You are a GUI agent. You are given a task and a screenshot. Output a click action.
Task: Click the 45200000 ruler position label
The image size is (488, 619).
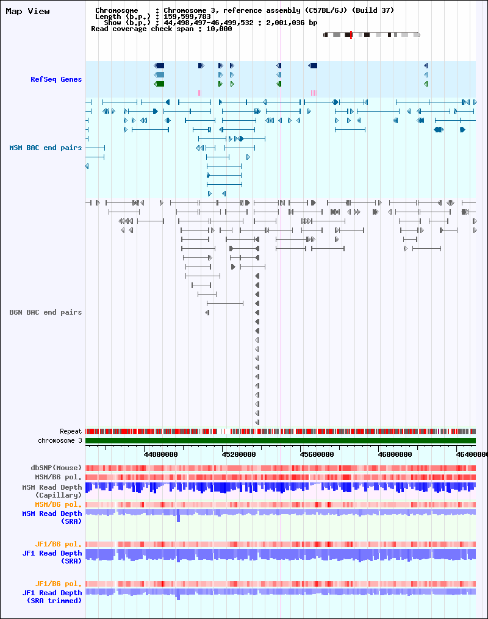click(x=239, y=454)
